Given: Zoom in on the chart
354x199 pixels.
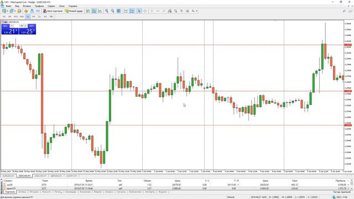Looking at the screenshot, I should coord(107,11).
